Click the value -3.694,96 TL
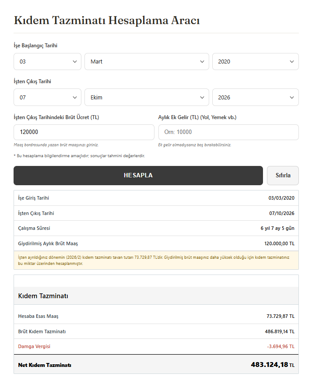Viewport: 312px width, 391px height. (x=280, y=346)
